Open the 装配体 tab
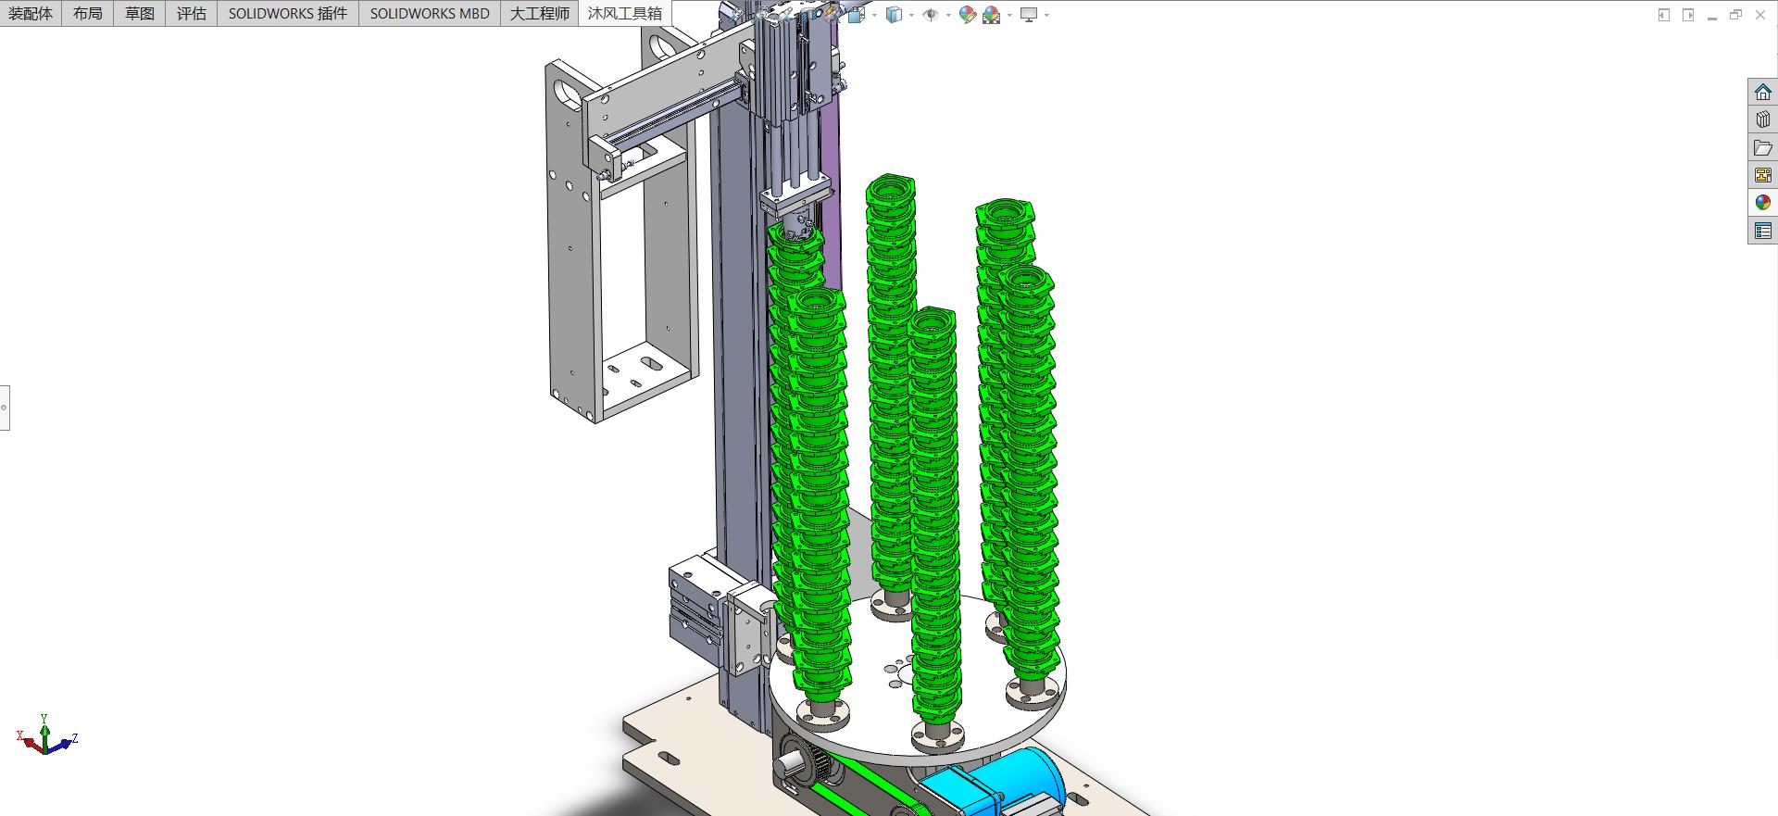 click(31, 13)
